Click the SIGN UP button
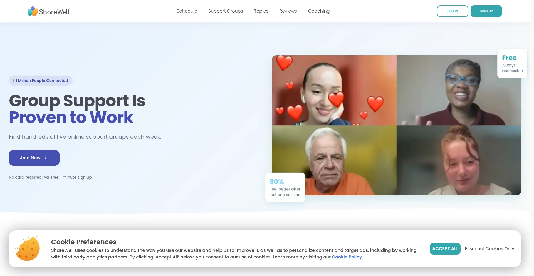 point(486,11)
